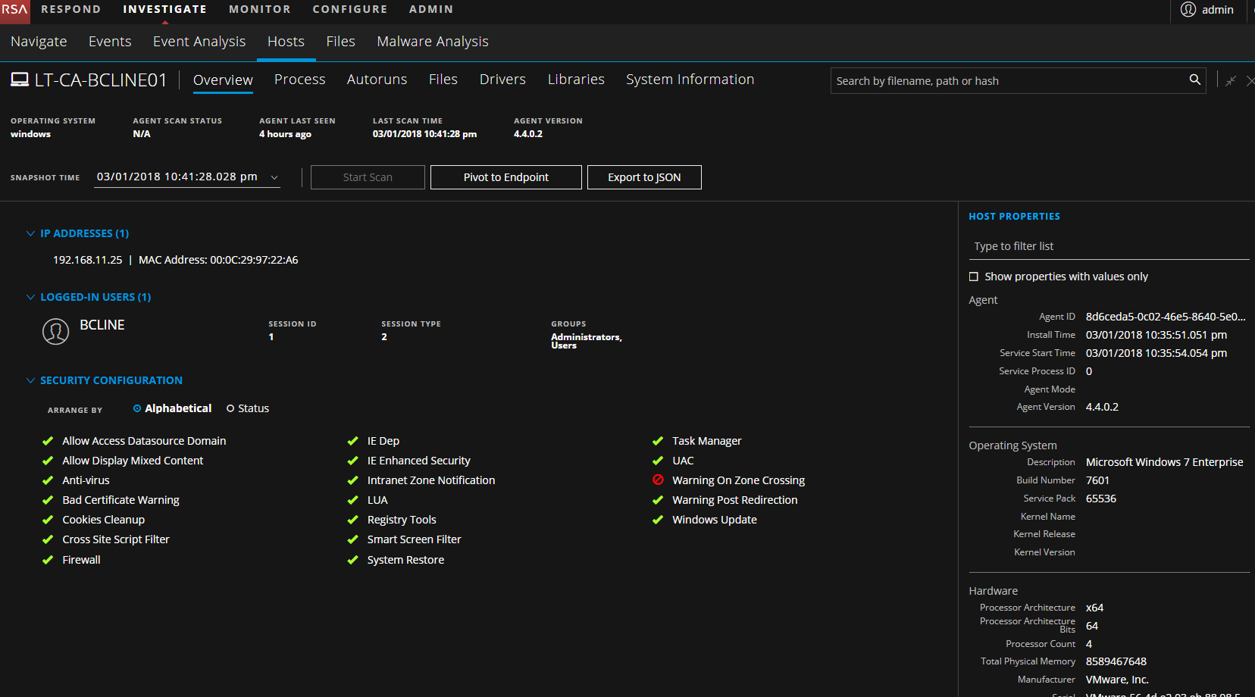Open the Malware Analysis menu item
The width and height of the screenshot is (1255, 697).
click(x=432, y=42)
